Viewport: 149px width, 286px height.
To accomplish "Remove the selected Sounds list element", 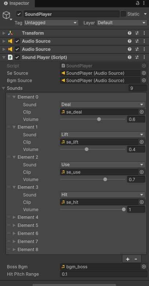I will click(x=136, y=259).
